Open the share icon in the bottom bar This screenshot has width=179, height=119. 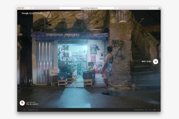(150, 110)
